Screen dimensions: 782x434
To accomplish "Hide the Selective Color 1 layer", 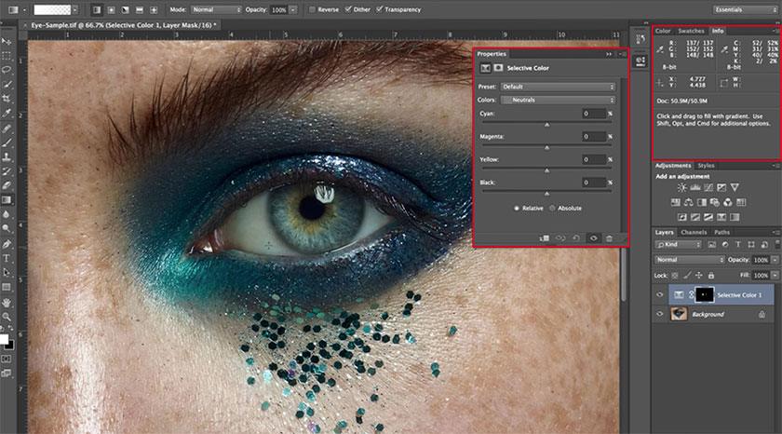I will 660,294.
